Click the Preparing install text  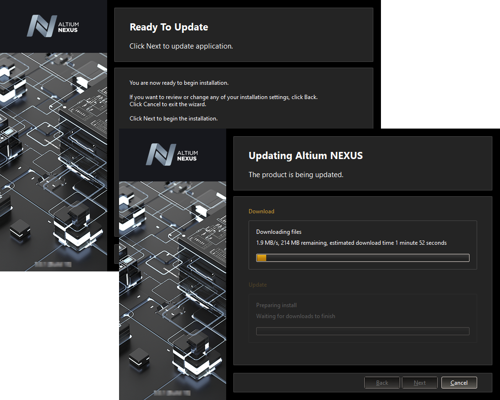click(x=276, y=305)
